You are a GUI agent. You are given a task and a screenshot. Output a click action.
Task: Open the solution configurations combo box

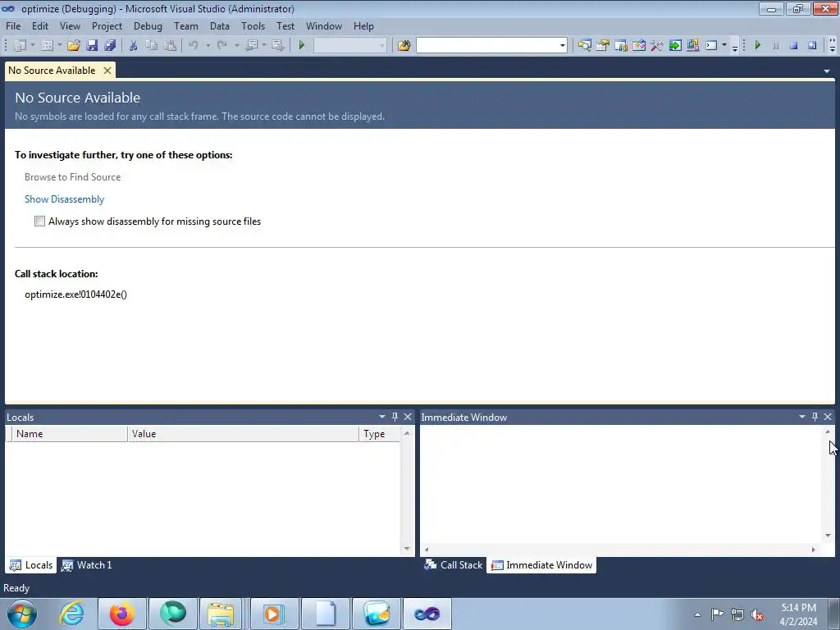tap(349, 46)
